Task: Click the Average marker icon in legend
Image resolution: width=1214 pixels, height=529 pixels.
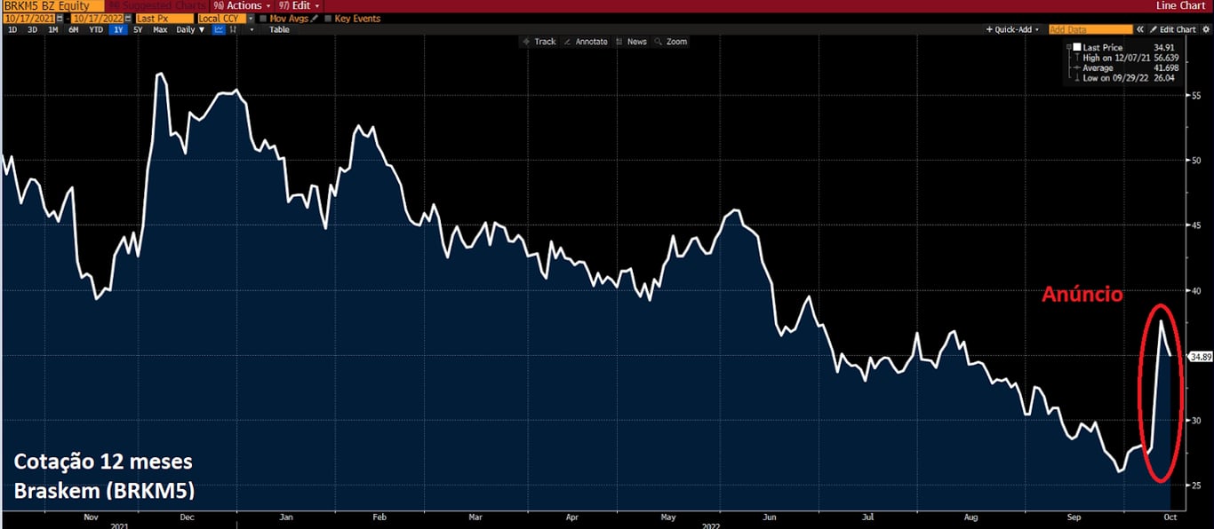Action: (x=1077, y=68)
